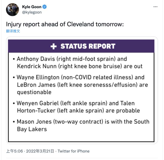Viewport: 164px width, 160px height.
Task: Click the 翻译推文 translate link
Action: tap(13, 31)
